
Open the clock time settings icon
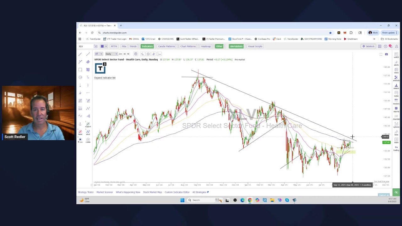(x=148, y=54)
